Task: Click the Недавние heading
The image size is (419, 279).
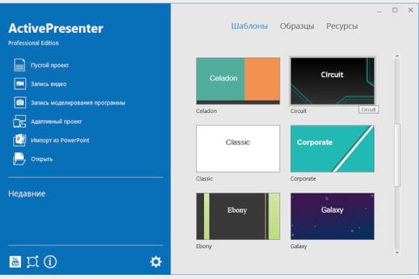Action: [27, 194]
